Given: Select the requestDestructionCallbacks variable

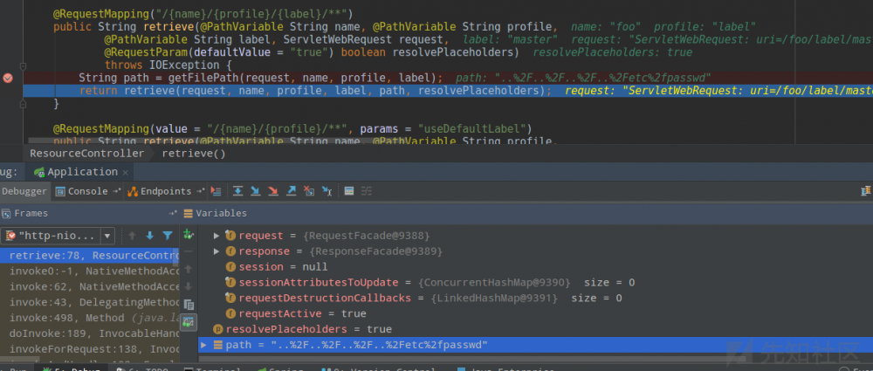Looking at the screenshot, I should coord(423,298).
